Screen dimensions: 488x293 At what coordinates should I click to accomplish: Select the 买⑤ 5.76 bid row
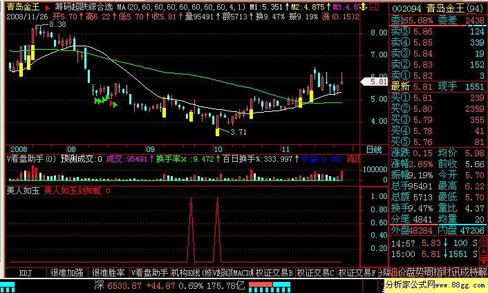438,142
